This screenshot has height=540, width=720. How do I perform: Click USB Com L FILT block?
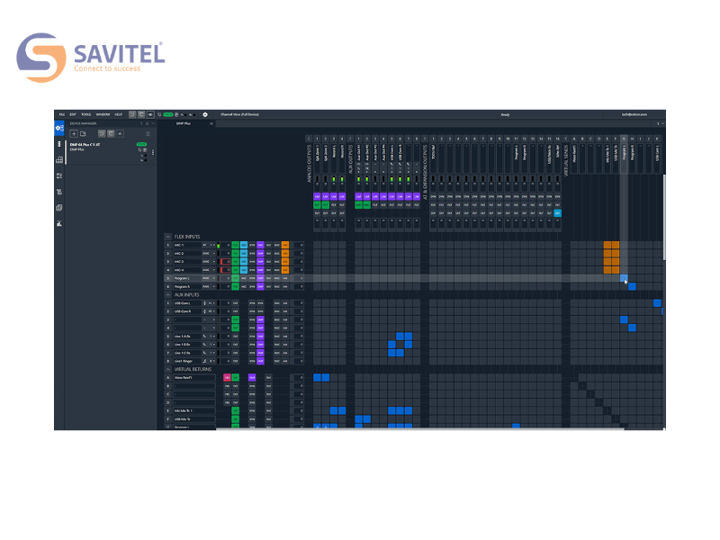[235, 303]
